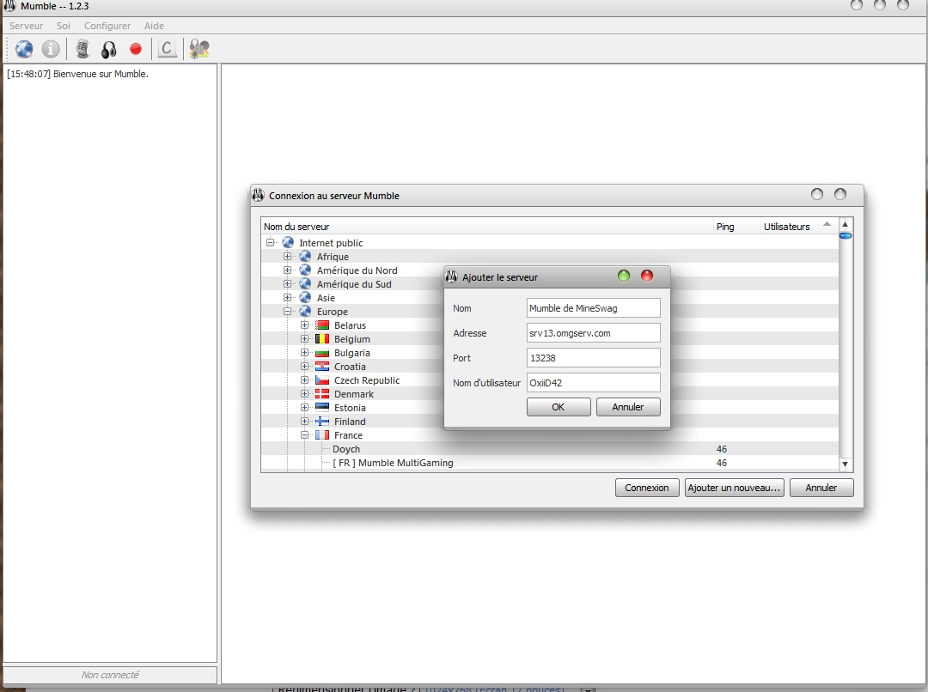Click the Europe globe icon
Viewport: 928px width, 692px height.
point(305,311)
